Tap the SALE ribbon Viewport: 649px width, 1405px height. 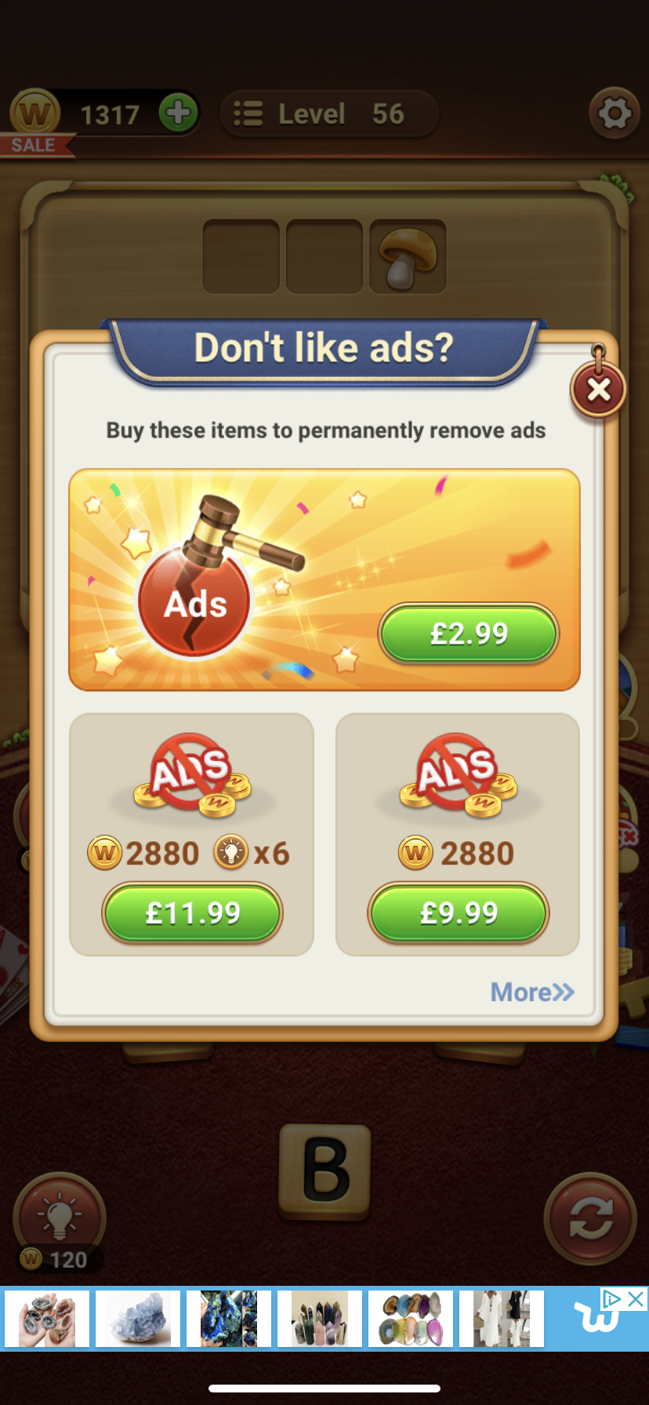(x=34, y=146)
